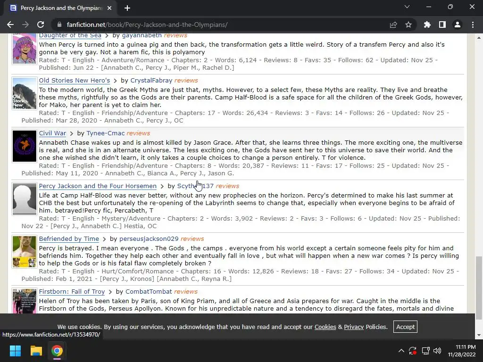Accept the cookie notice

pos(405,327)
